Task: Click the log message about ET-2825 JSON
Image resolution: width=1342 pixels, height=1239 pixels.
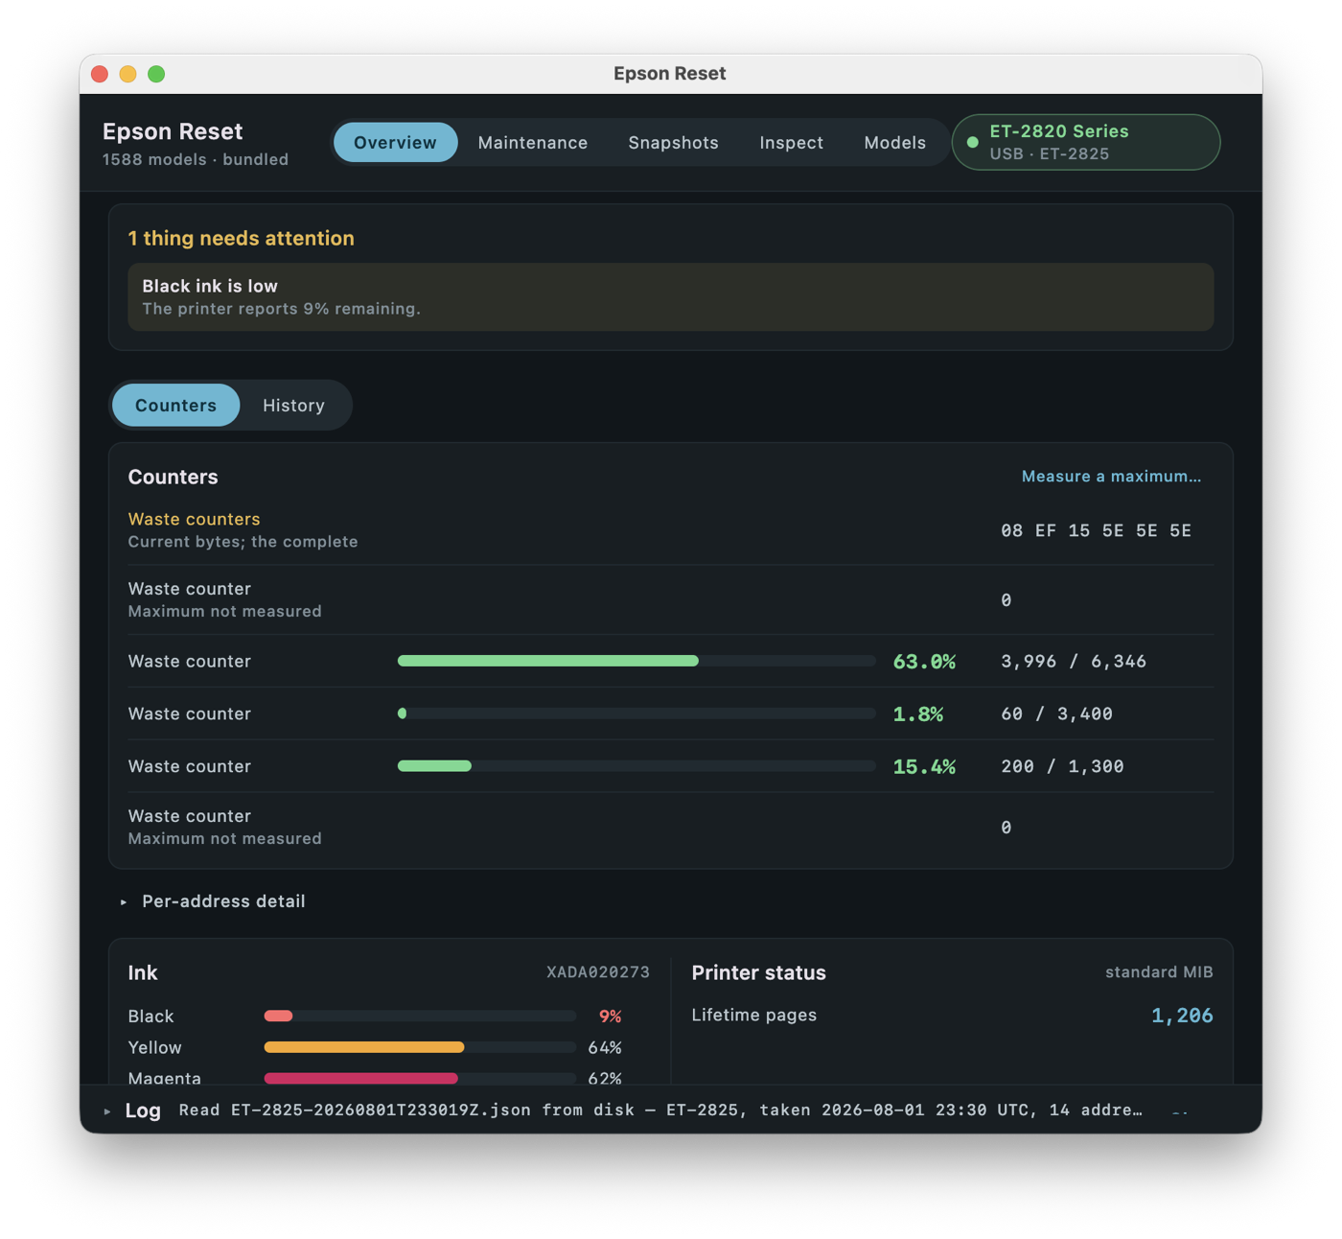Action: pyautogui.click(x=660, y=1110)
